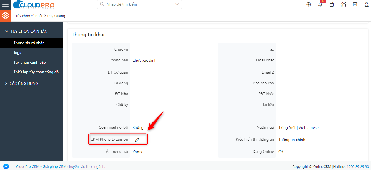
Task: Select "Thiết lập tùy chọn tổng đài" item
Action: pyautogui.click(x=31, y=72)
